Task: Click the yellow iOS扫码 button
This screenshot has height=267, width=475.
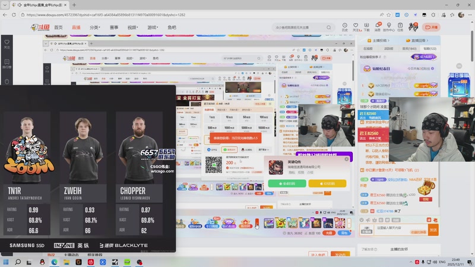Action: [327, 183]
